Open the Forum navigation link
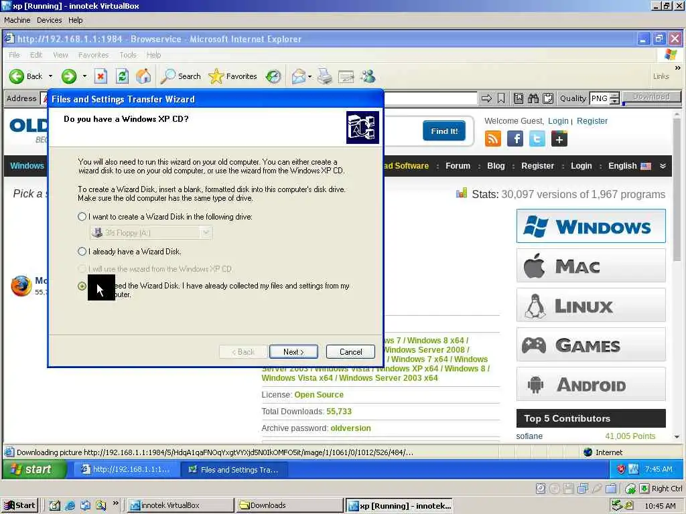Viewport: 686px width, 514px height. coord(458,166)
